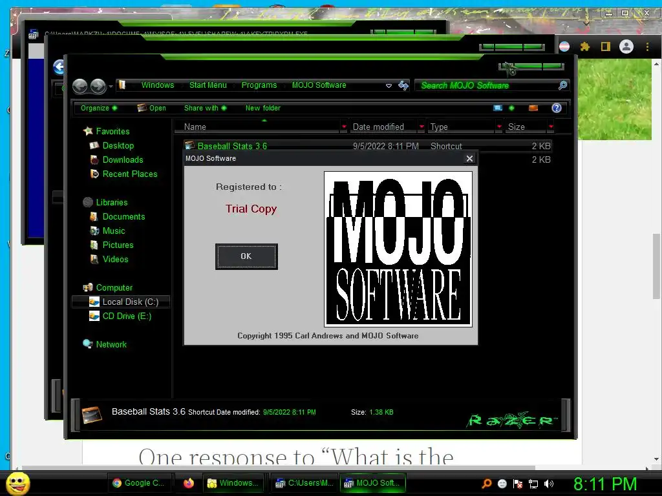Click OK in the MOJO Software dialog
Viewport: 662px width, 496px height.
(x=246, y=256)
